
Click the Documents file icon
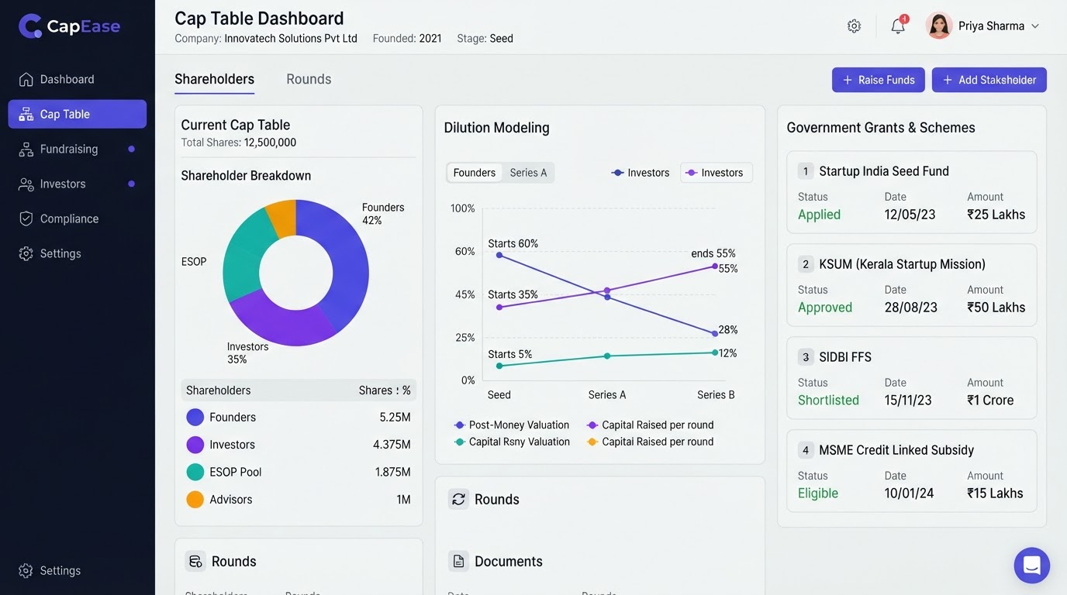(x=459, y=561)
